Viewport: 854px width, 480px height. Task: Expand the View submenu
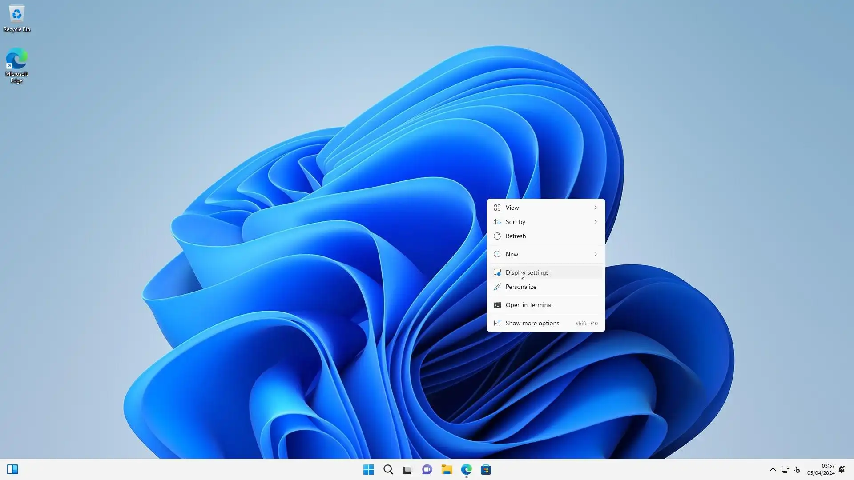[545, 208]
